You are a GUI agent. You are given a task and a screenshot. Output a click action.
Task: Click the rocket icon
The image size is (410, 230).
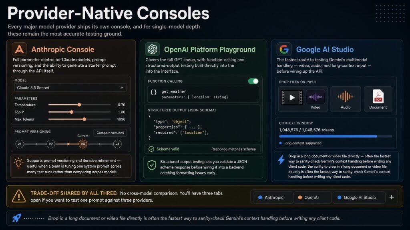click(x=16, y=218)
